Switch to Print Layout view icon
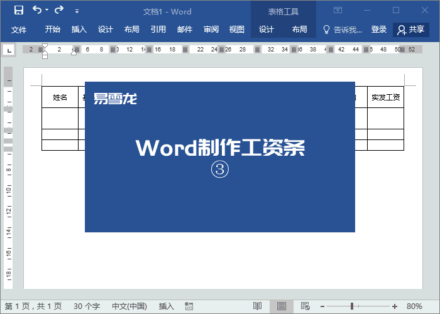 click(282, 306)
